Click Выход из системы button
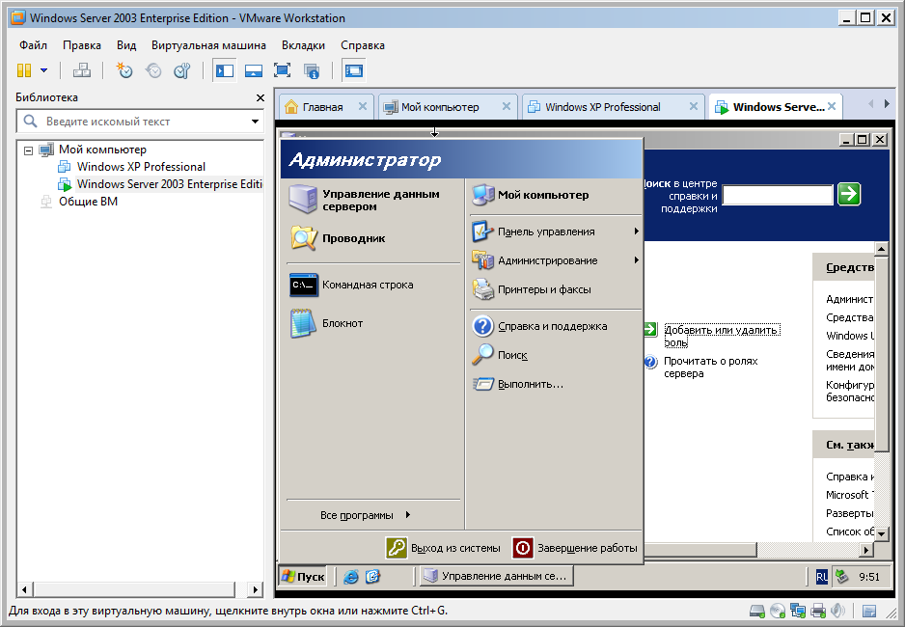 (x=443, y=547)
